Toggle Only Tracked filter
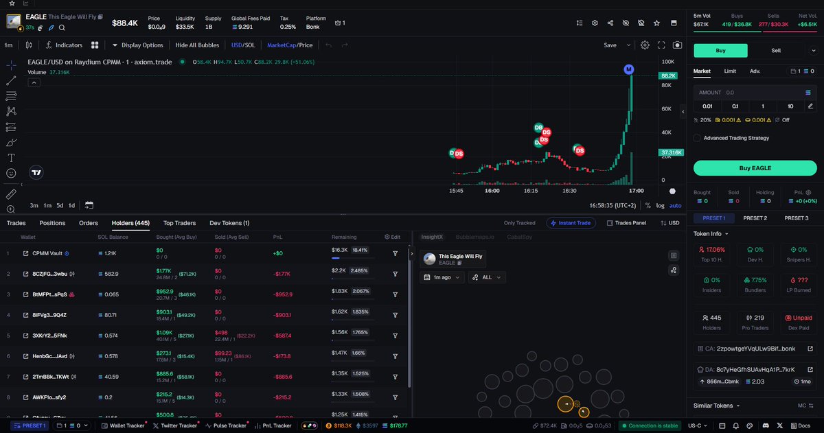The image size is (824, 433). click(519, 223)
